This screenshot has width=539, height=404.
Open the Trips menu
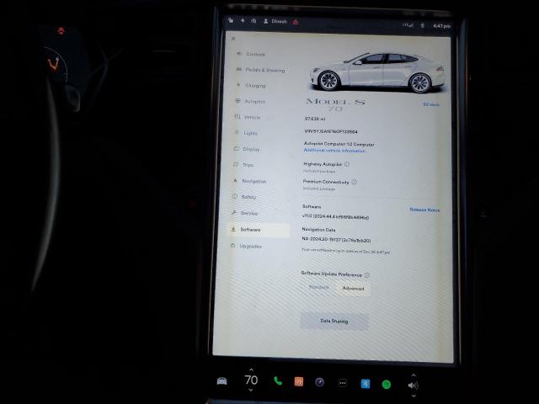point(243,165)
